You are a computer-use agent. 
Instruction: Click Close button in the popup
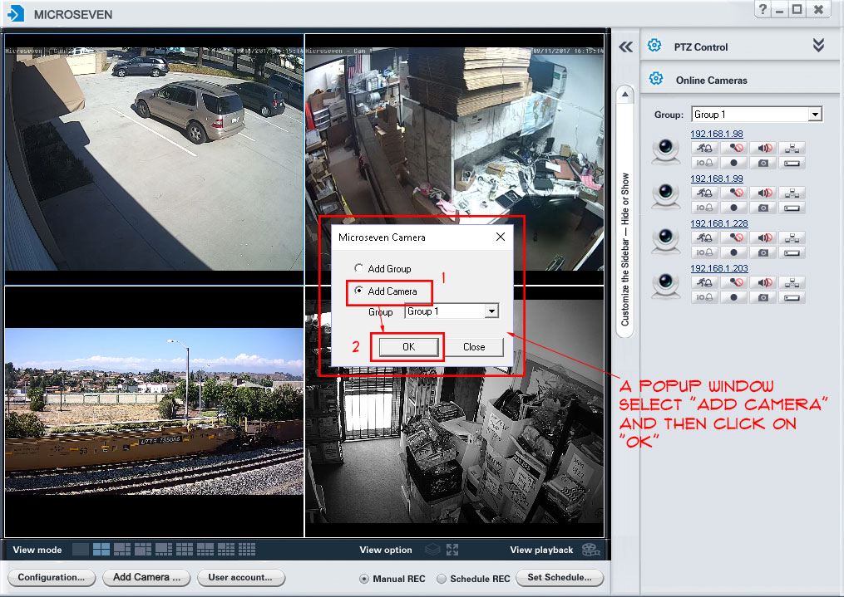[x=474, y=347]
